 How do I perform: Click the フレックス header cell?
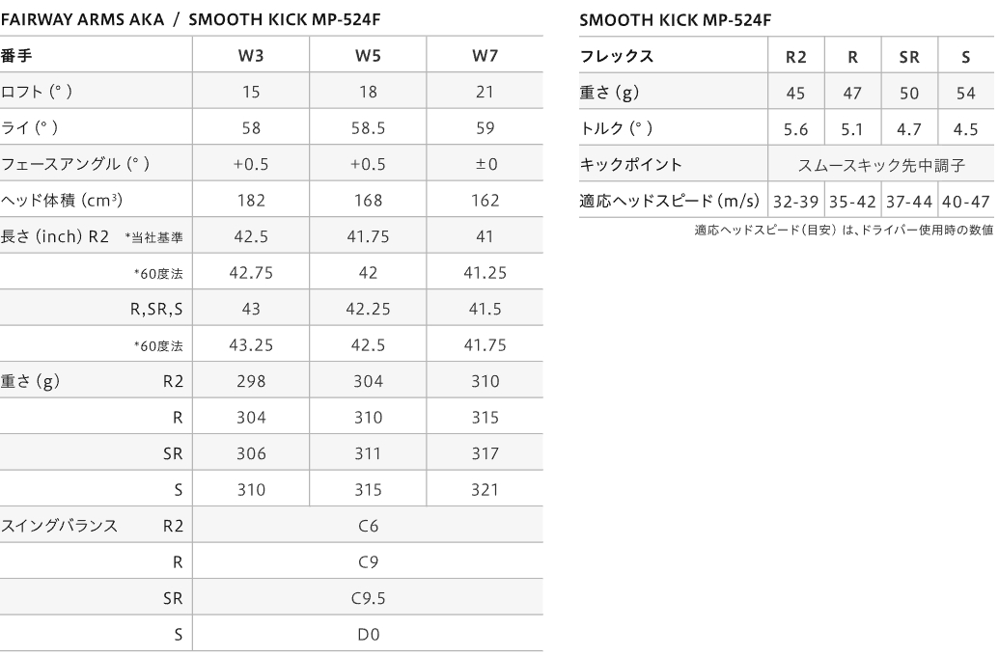[616, 56]
